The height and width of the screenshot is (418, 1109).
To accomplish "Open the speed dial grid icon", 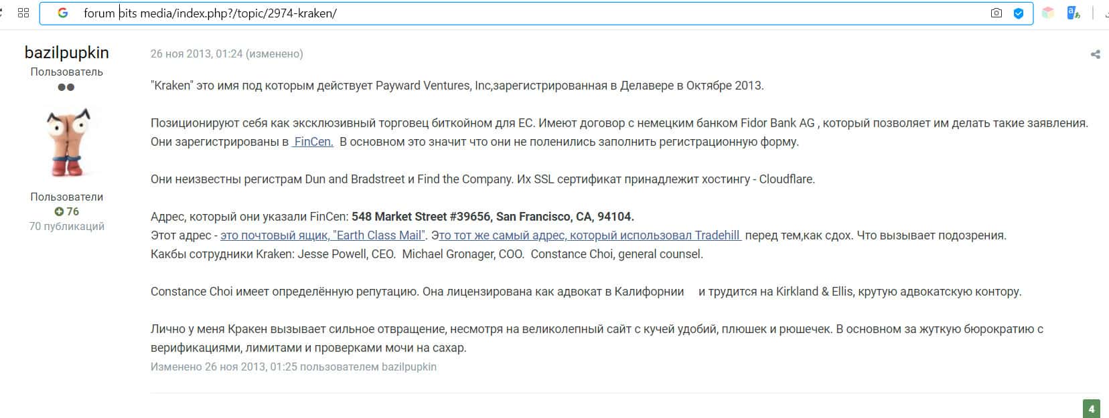I will tap(23, 13).
